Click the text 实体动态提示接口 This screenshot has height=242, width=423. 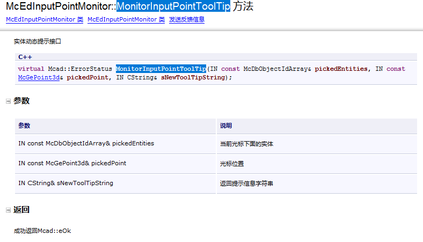[x=37, y=41]
